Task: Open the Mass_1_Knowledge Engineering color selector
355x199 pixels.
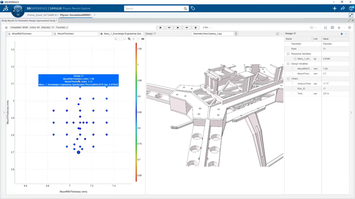Action: (121, 34)
